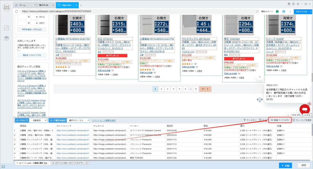Click the 保存 save button
Screen dimensions: 313x169
tap(304, 165)
